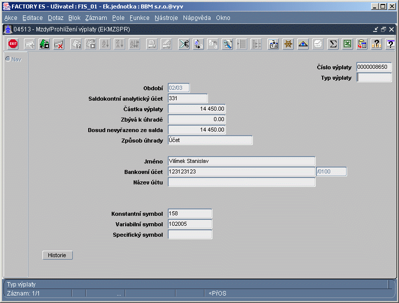
Task: Click the single-column list layout icon
Action: tap(241, 44)
